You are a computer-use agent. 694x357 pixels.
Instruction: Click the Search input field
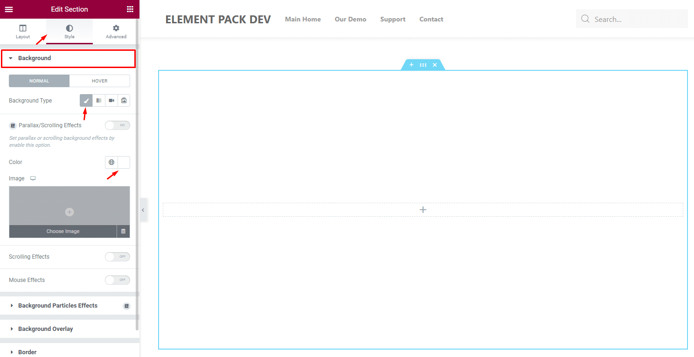pos(637,19)
